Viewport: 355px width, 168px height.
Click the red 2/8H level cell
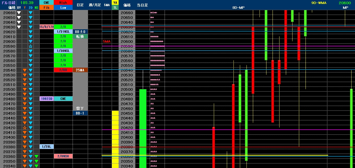click(63, 70)
